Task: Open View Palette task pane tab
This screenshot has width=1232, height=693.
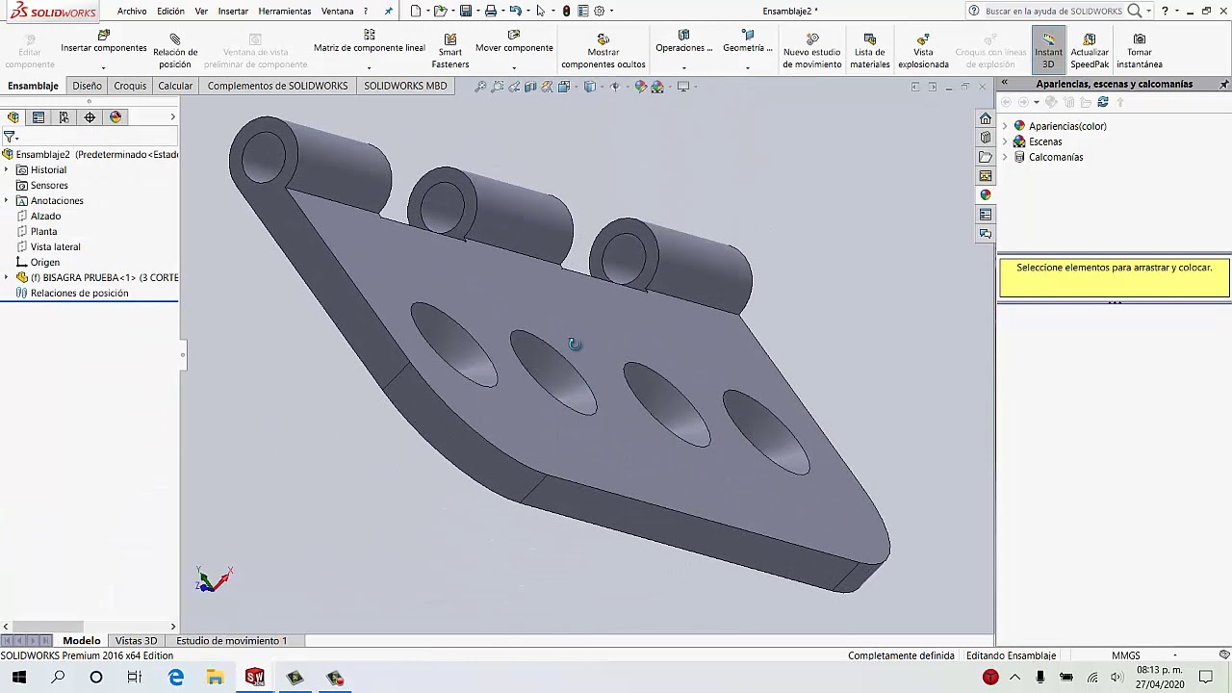Action: click(x=986, y=176)
